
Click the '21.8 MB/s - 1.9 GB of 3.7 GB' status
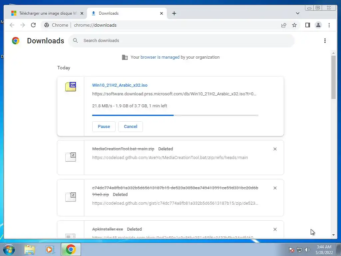tap(130, 106)
